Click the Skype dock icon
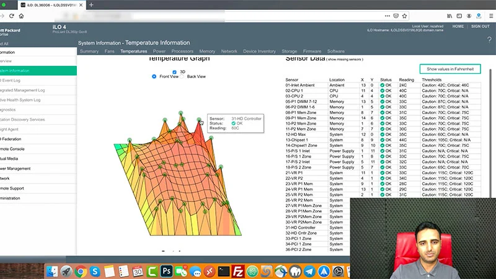 pos(95,271)
